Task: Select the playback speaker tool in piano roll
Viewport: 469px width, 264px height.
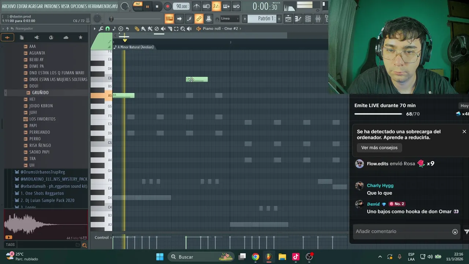Action: 189,29
